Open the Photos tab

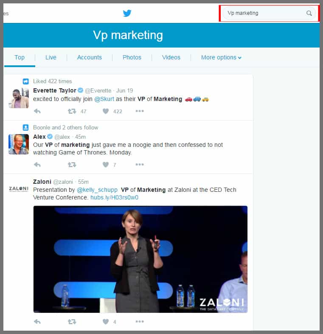coord(132,57)
